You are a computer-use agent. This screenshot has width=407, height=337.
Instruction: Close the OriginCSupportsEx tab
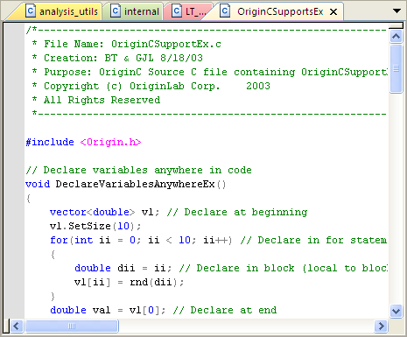pyautogui.click(x=333, y=12)
